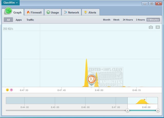Click the download arrow legend icon
The image size is (164, 118).
click(x=7, y=90)
